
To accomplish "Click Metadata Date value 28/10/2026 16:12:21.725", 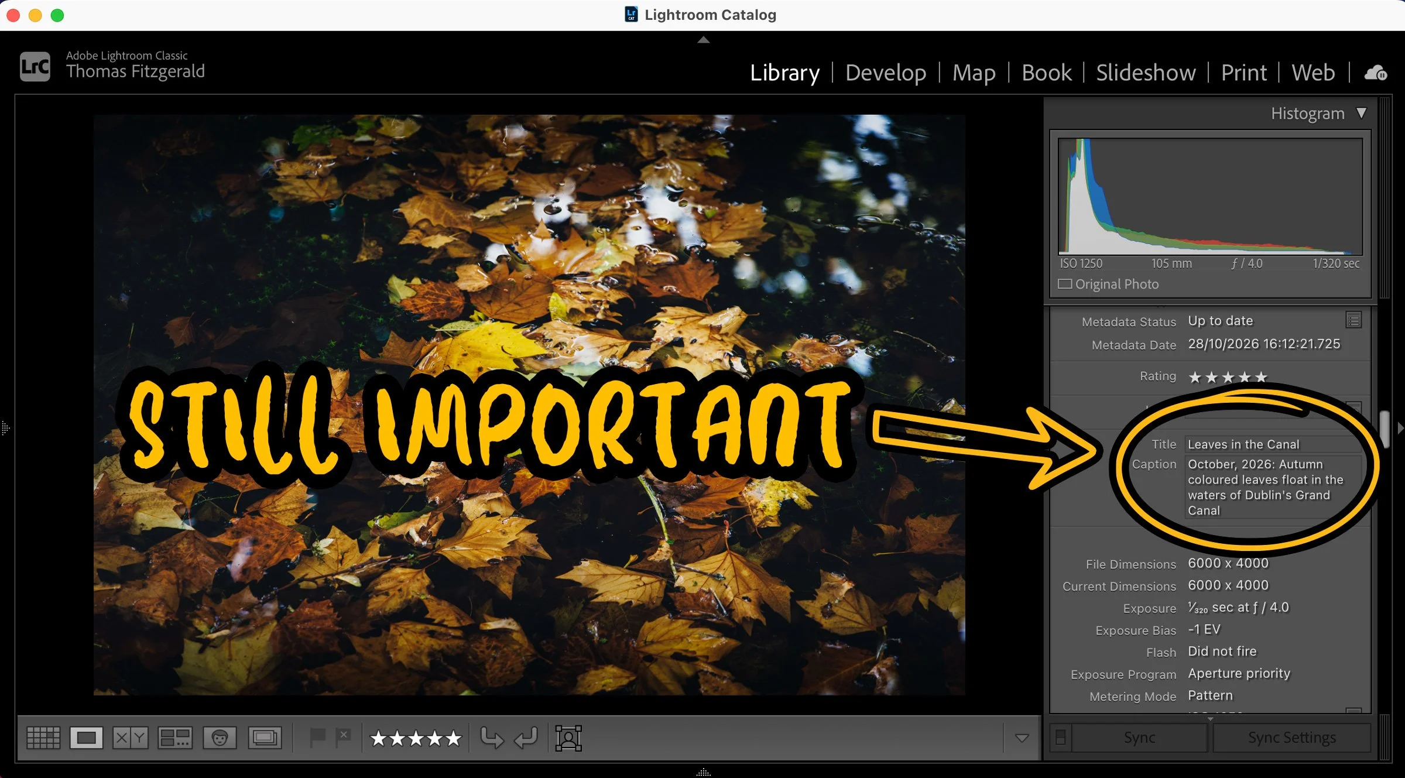I will click(1263, 344).
